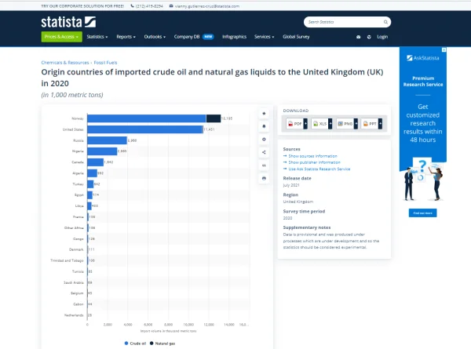471x349 pixels.
Task: Expand the Statistics menu
Action: tap(97, 37)
